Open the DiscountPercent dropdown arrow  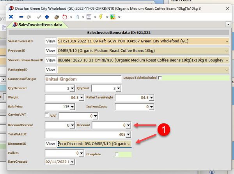72,125
